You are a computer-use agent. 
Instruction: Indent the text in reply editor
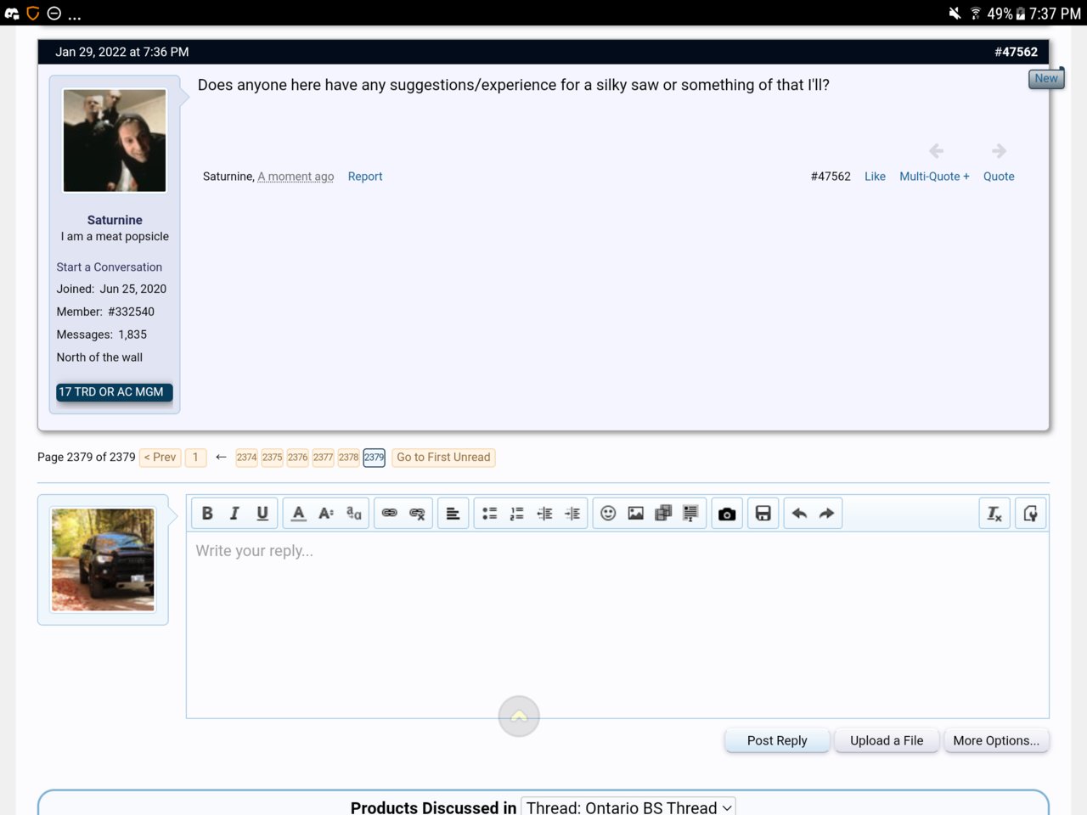pyautogui.click(x=572, y=514)
